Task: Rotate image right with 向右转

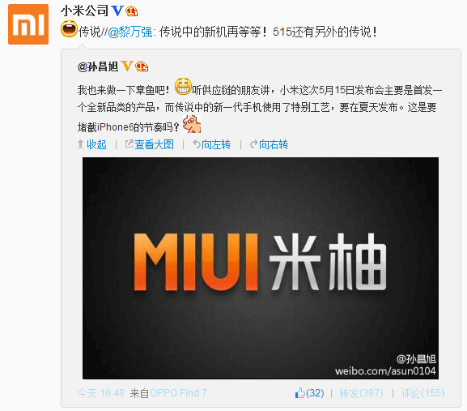Action: (270, 144)
